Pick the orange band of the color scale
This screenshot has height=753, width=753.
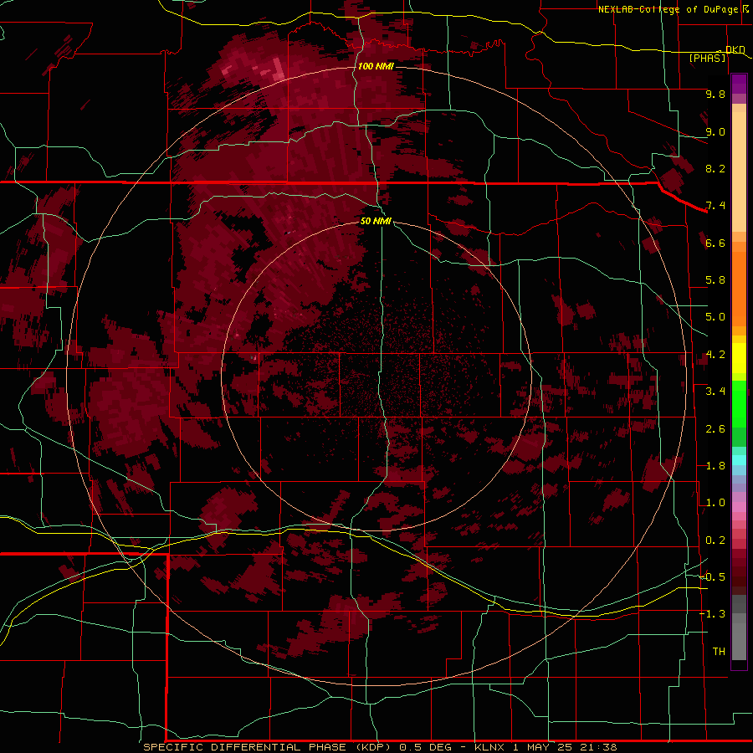(739, 284)
